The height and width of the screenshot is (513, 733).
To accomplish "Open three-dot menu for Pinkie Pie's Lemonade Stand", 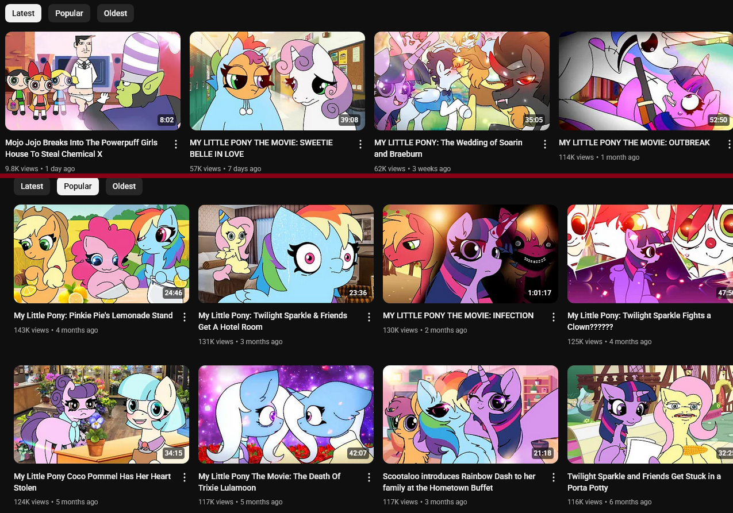I will point(185,317).
